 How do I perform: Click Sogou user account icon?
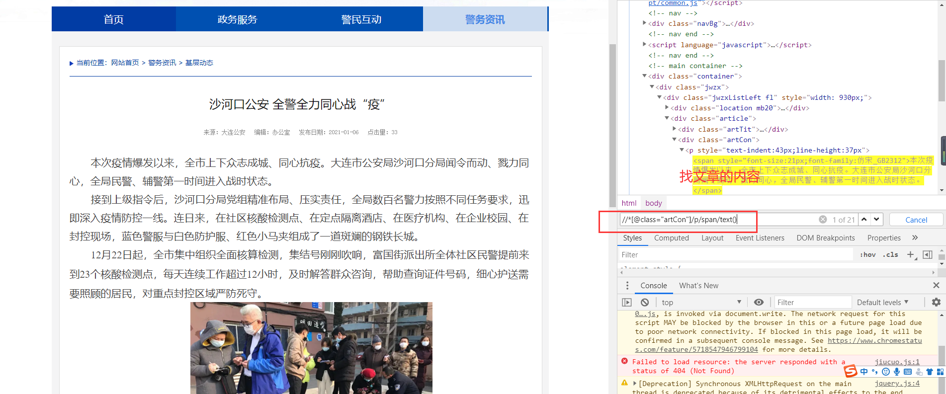[919, 372]
